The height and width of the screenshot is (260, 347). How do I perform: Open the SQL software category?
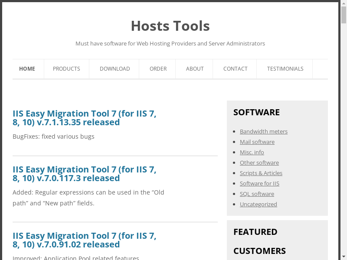coord(257,194)
